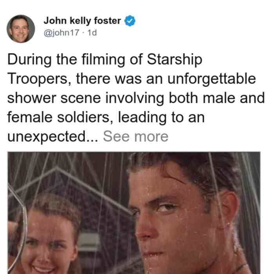Open the attached shower scene photo
The width and height of the screenshot is (274, 274).
point(134,213)
